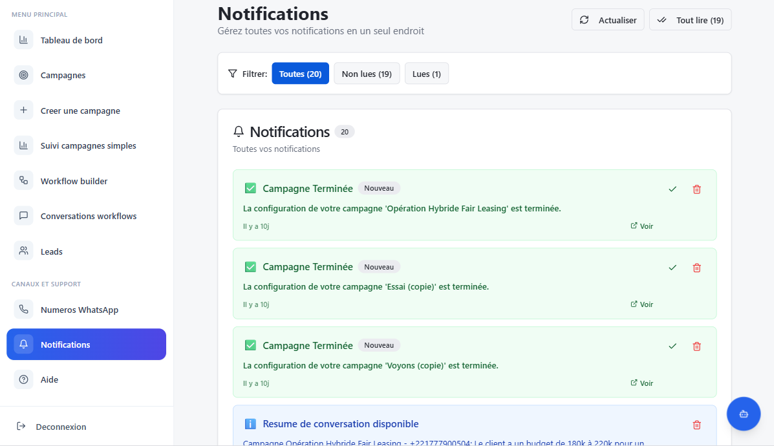Click the Deconnexion logout icon
The height and width of the screenshot is (446, 774).
pyautogui.click(x=21, y=426)
